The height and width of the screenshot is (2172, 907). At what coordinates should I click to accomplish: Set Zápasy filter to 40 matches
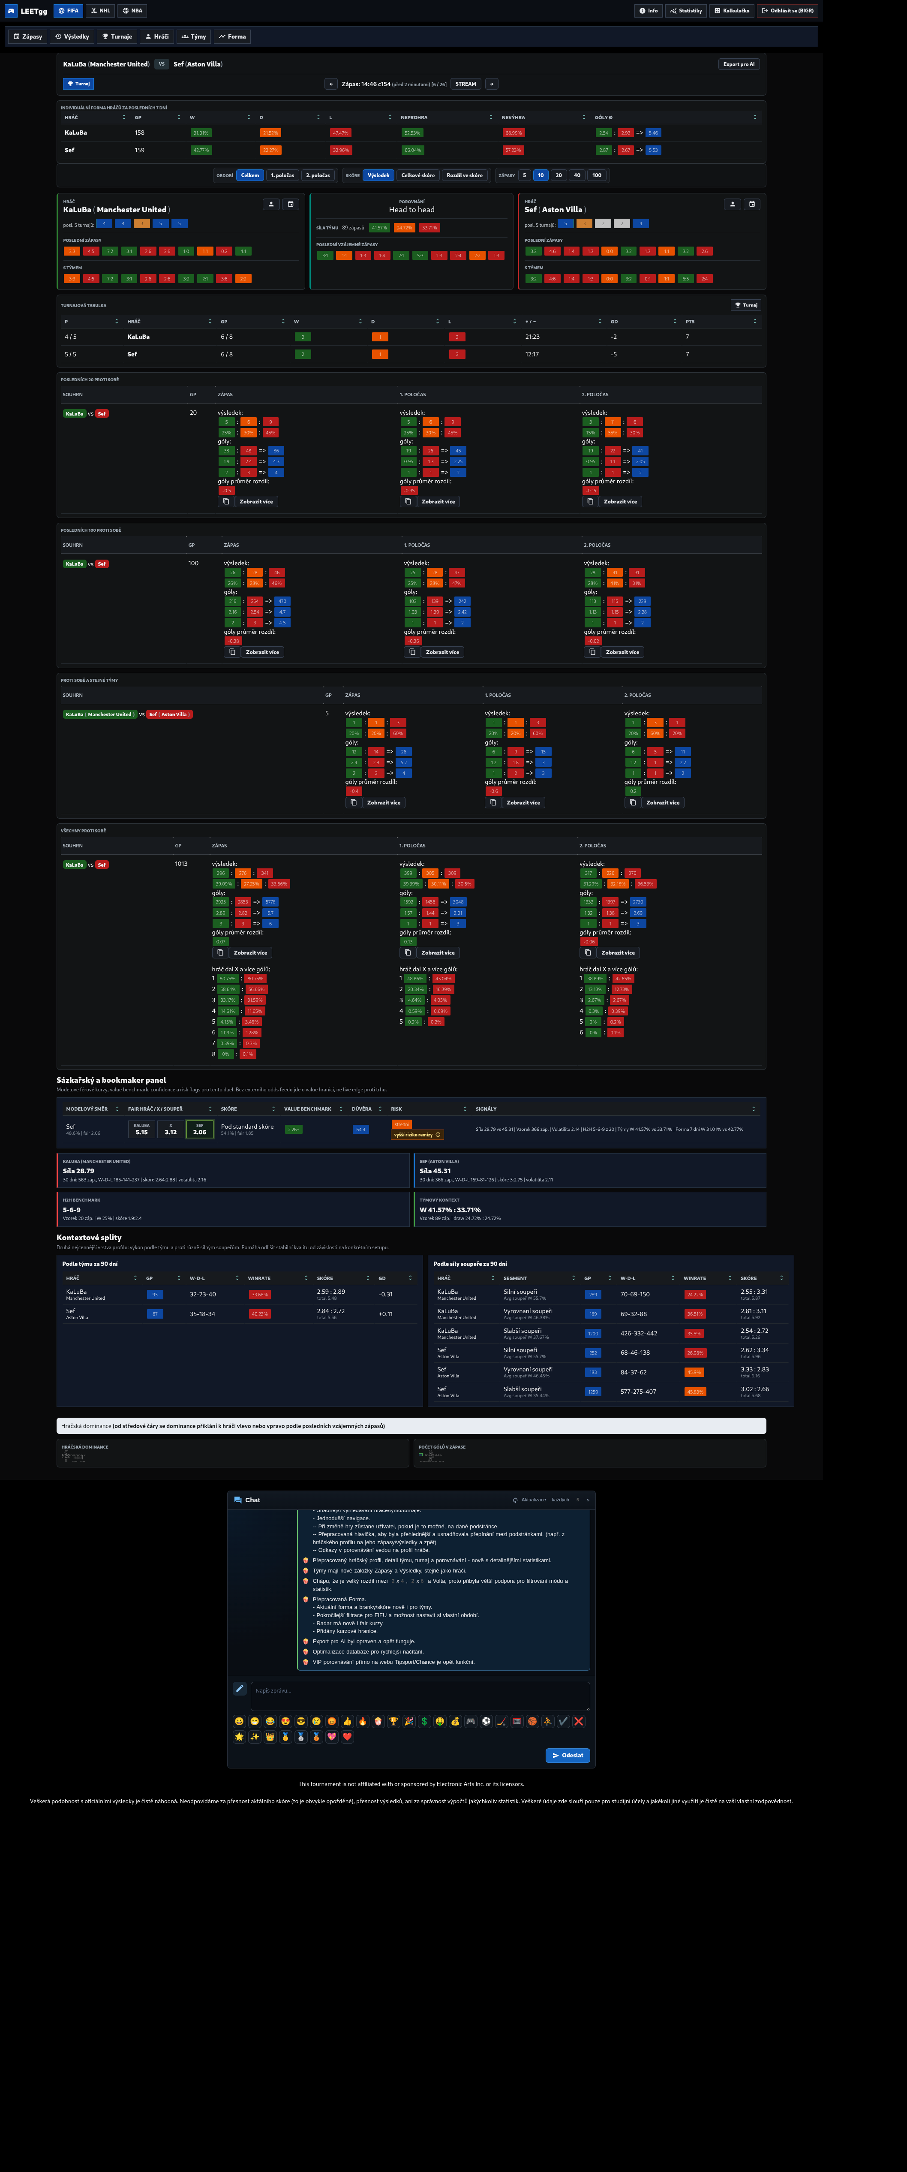click(x=577, y=175)
